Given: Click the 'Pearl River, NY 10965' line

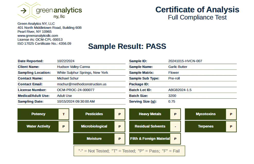Looking at the screenshot, I should click(34, 32).
